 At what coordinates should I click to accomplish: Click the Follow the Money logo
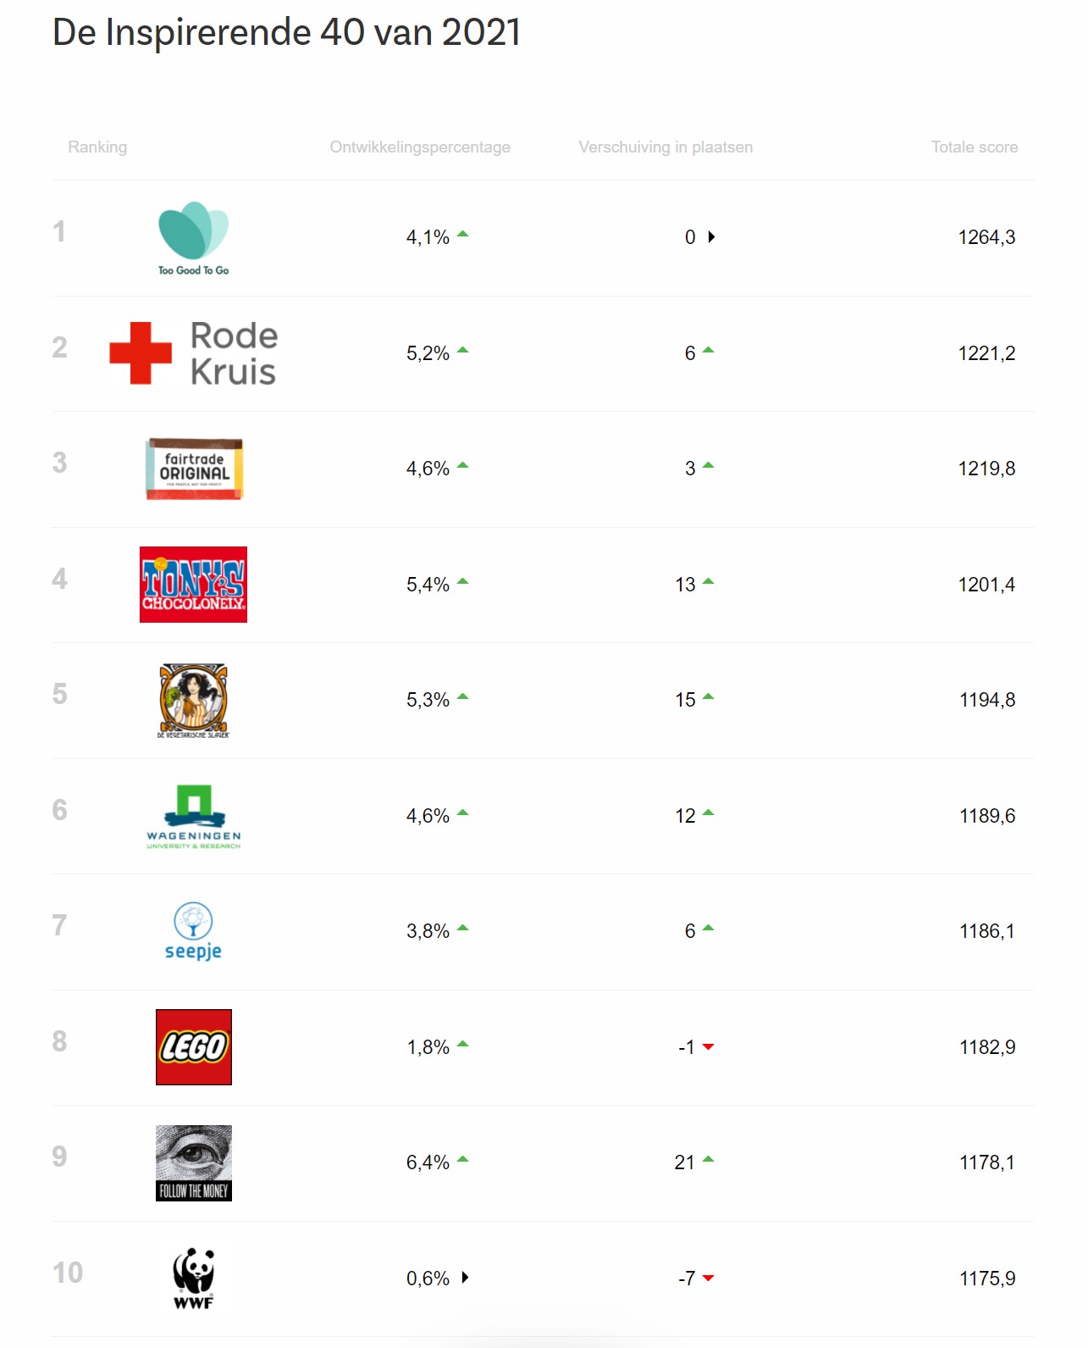click(x=193, y=1162)
